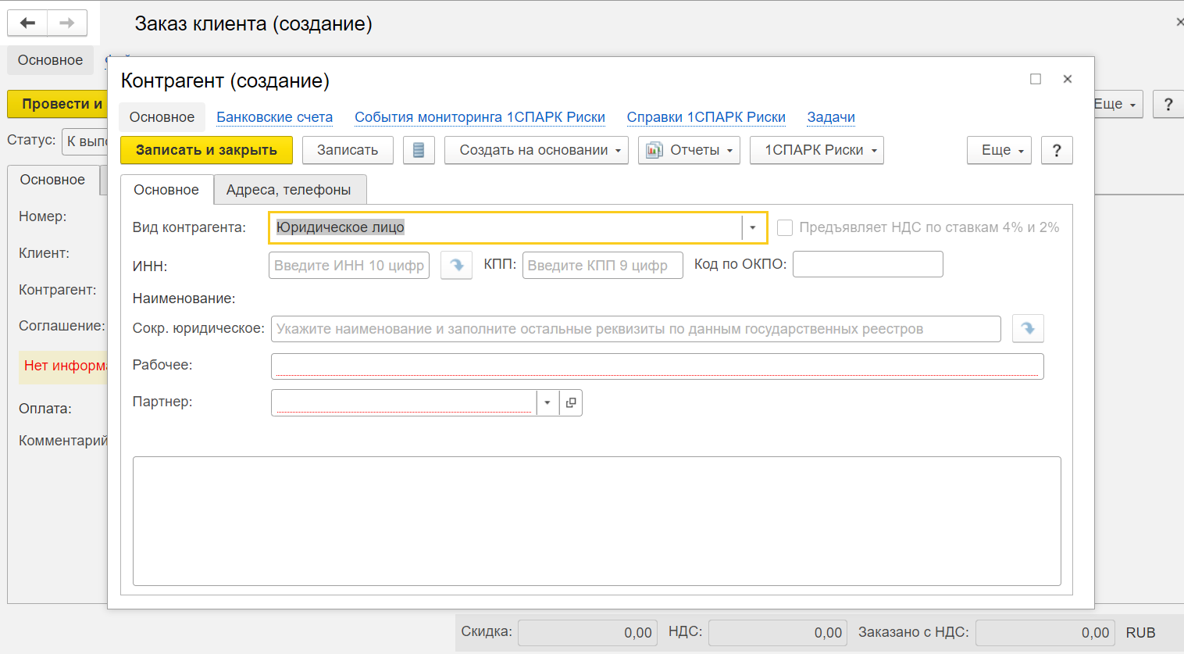This screenshot has width=1184, height=654.
Task: Click Записать и закрыть button
Action: 206,150
